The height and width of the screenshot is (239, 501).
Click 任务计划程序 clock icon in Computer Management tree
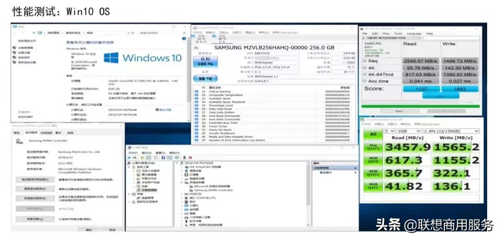tap(138, 171)
